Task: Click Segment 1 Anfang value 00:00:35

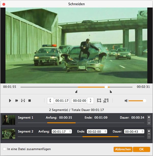Action: click(x=66, y=118)
